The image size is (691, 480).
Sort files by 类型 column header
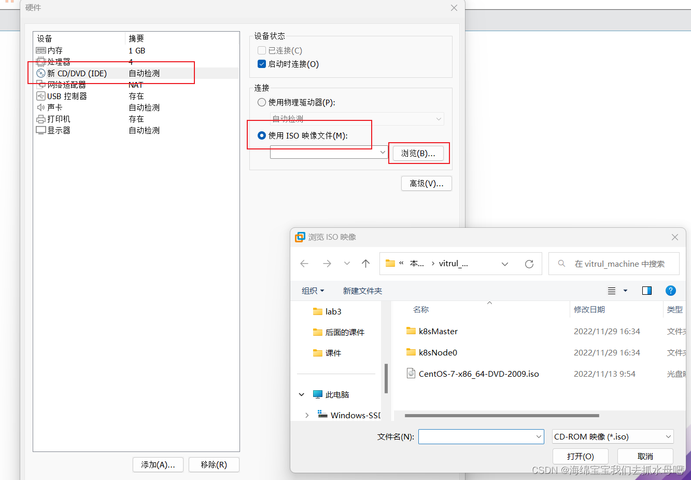[x=675, y=309]
